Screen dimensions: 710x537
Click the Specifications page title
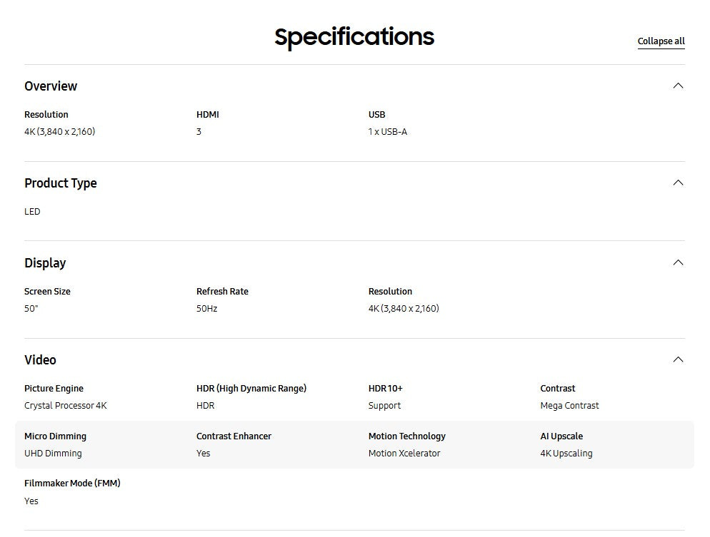(x=354, y=36)
